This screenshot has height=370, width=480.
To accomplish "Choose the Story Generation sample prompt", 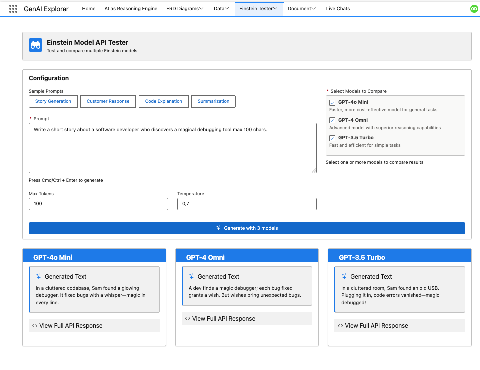I will pyautogui.click(x=53, y=101).
